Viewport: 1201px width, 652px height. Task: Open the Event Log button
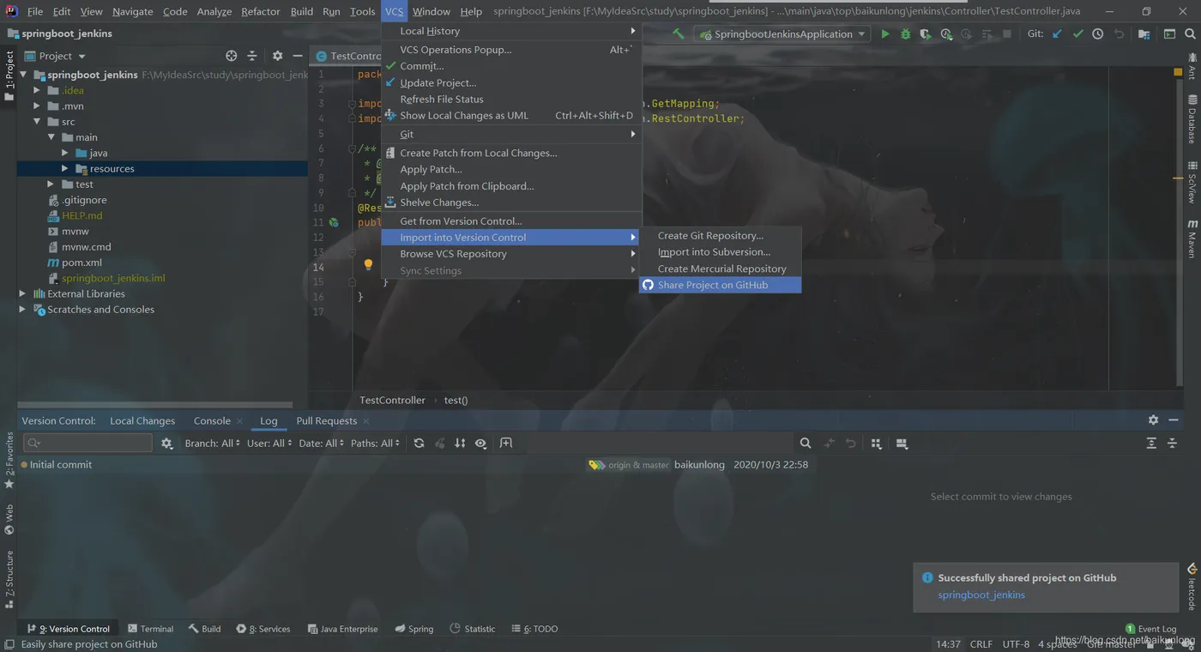click(x=1150, y=629)
